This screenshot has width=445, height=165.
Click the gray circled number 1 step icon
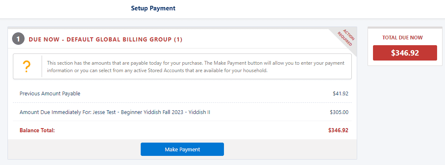click(x=18, y=39)
